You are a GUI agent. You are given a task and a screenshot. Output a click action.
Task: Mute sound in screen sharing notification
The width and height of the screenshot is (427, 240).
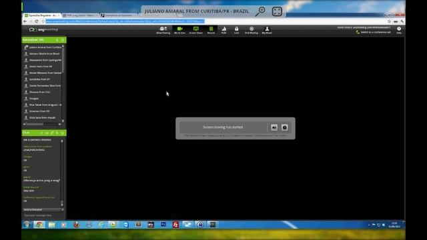click(274, 127)
